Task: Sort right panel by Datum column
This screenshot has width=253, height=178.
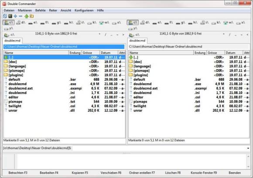Action: click(234, 53)
